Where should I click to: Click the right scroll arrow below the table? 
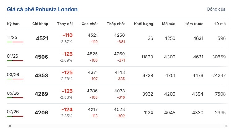click(x=226, y=126)
